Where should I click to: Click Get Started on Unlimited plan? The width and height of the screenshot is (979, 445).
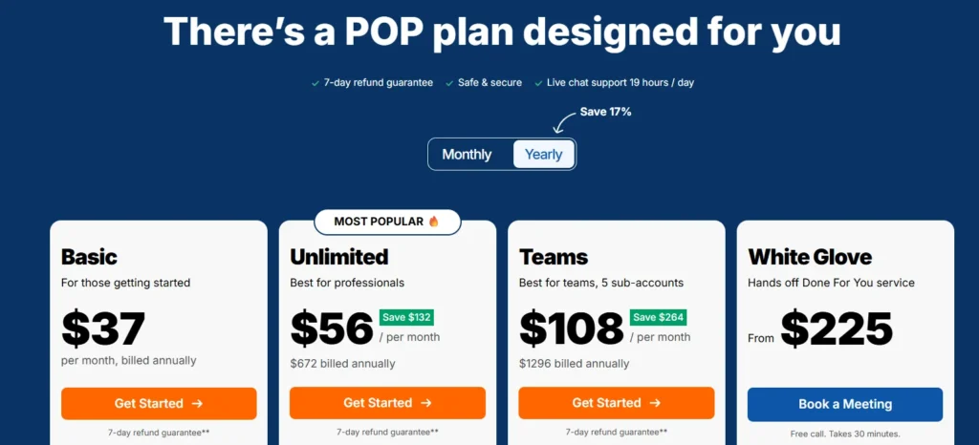tap(387, 403)
